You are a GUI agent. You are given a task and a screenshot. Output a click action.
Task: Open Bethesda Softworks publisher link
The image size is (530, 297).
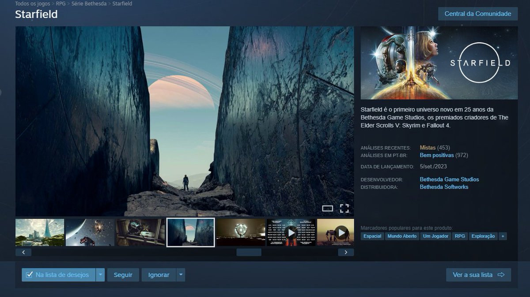[x=444, y=187]
